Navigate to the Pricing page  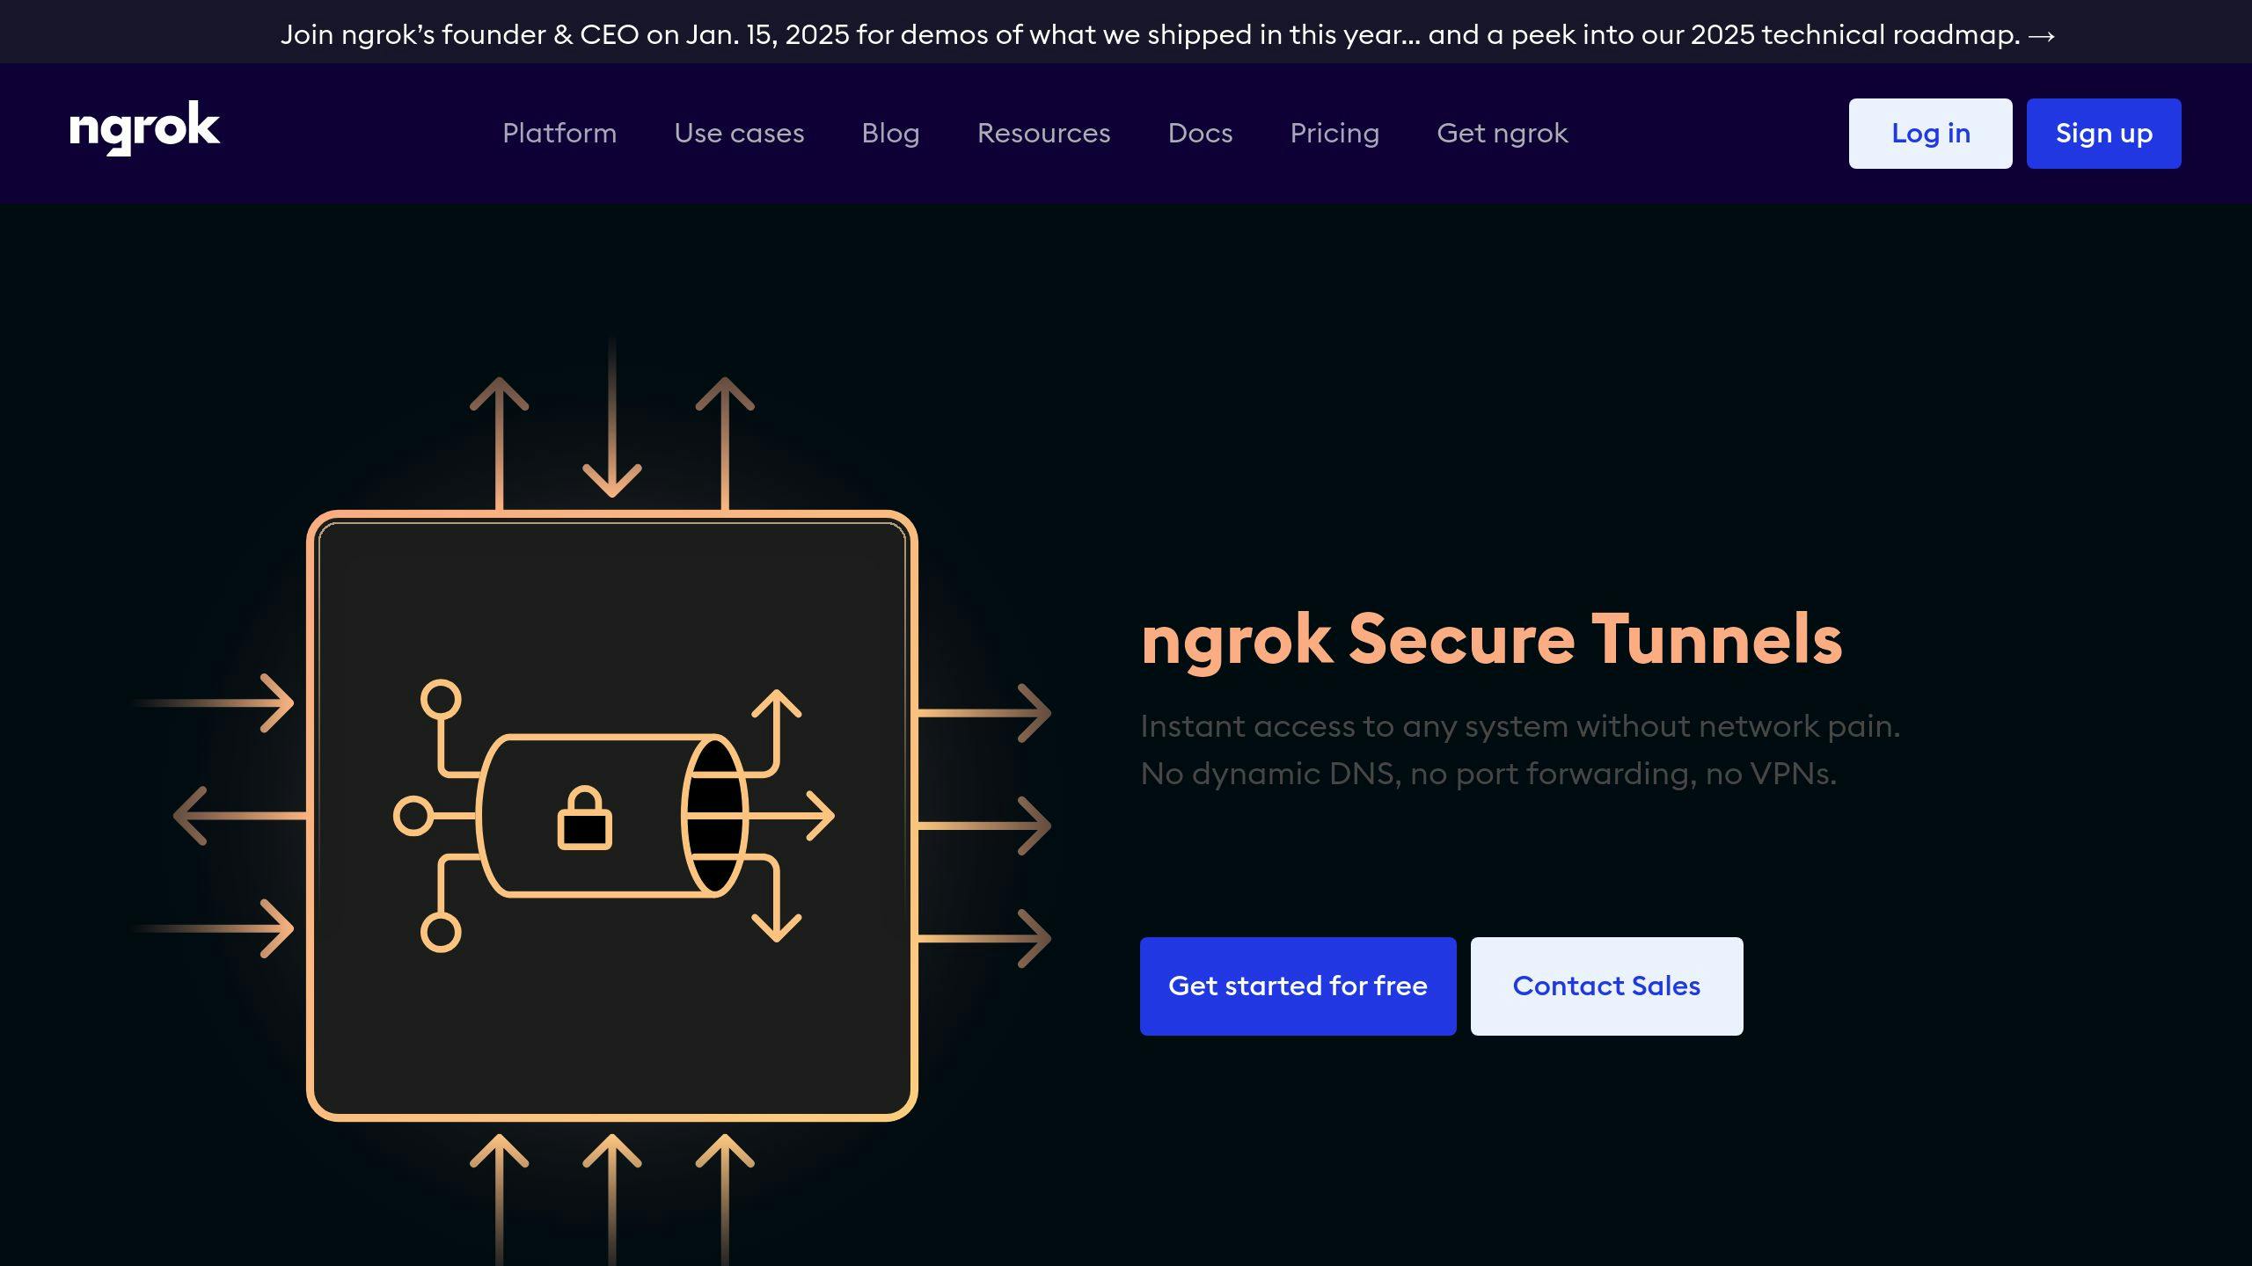tap(1334, 134)
